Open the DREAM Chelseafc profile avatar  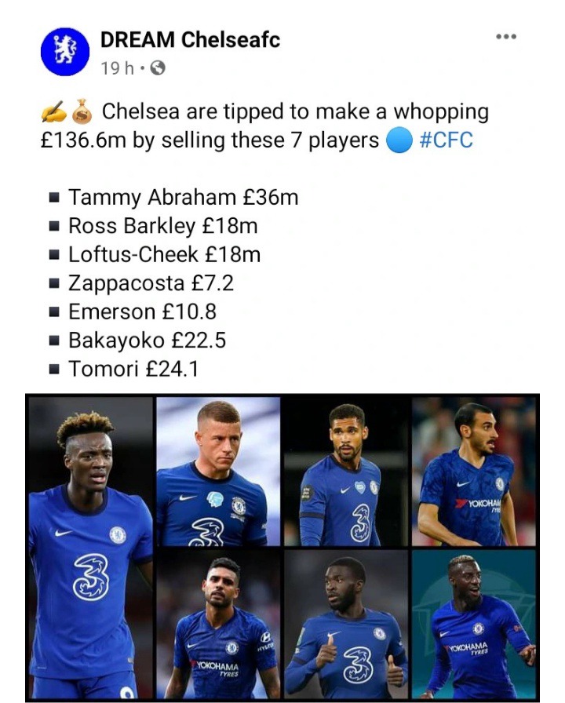click(66, 51)
